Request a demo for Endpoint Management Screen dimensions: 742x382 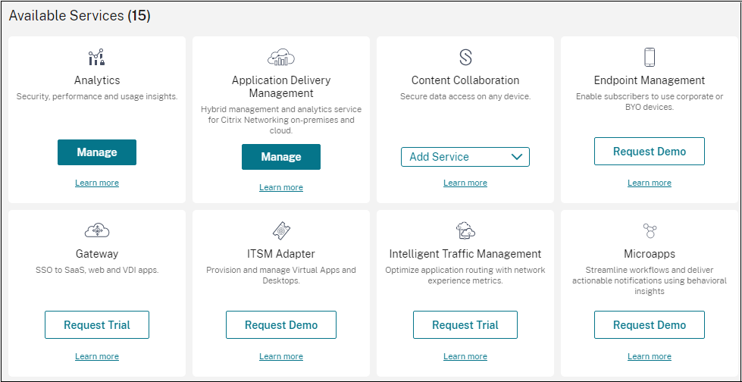[650, 152]
